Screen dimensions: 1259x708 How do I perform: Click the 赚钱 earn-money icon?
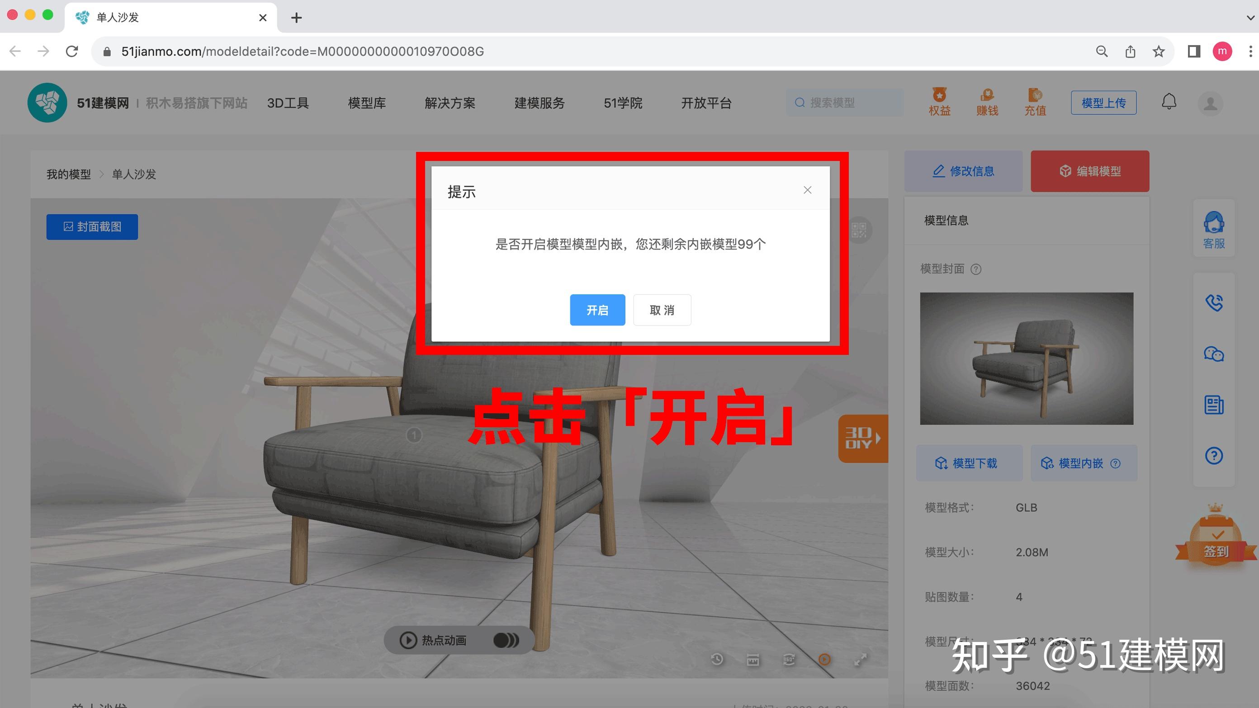coord(987,103)
